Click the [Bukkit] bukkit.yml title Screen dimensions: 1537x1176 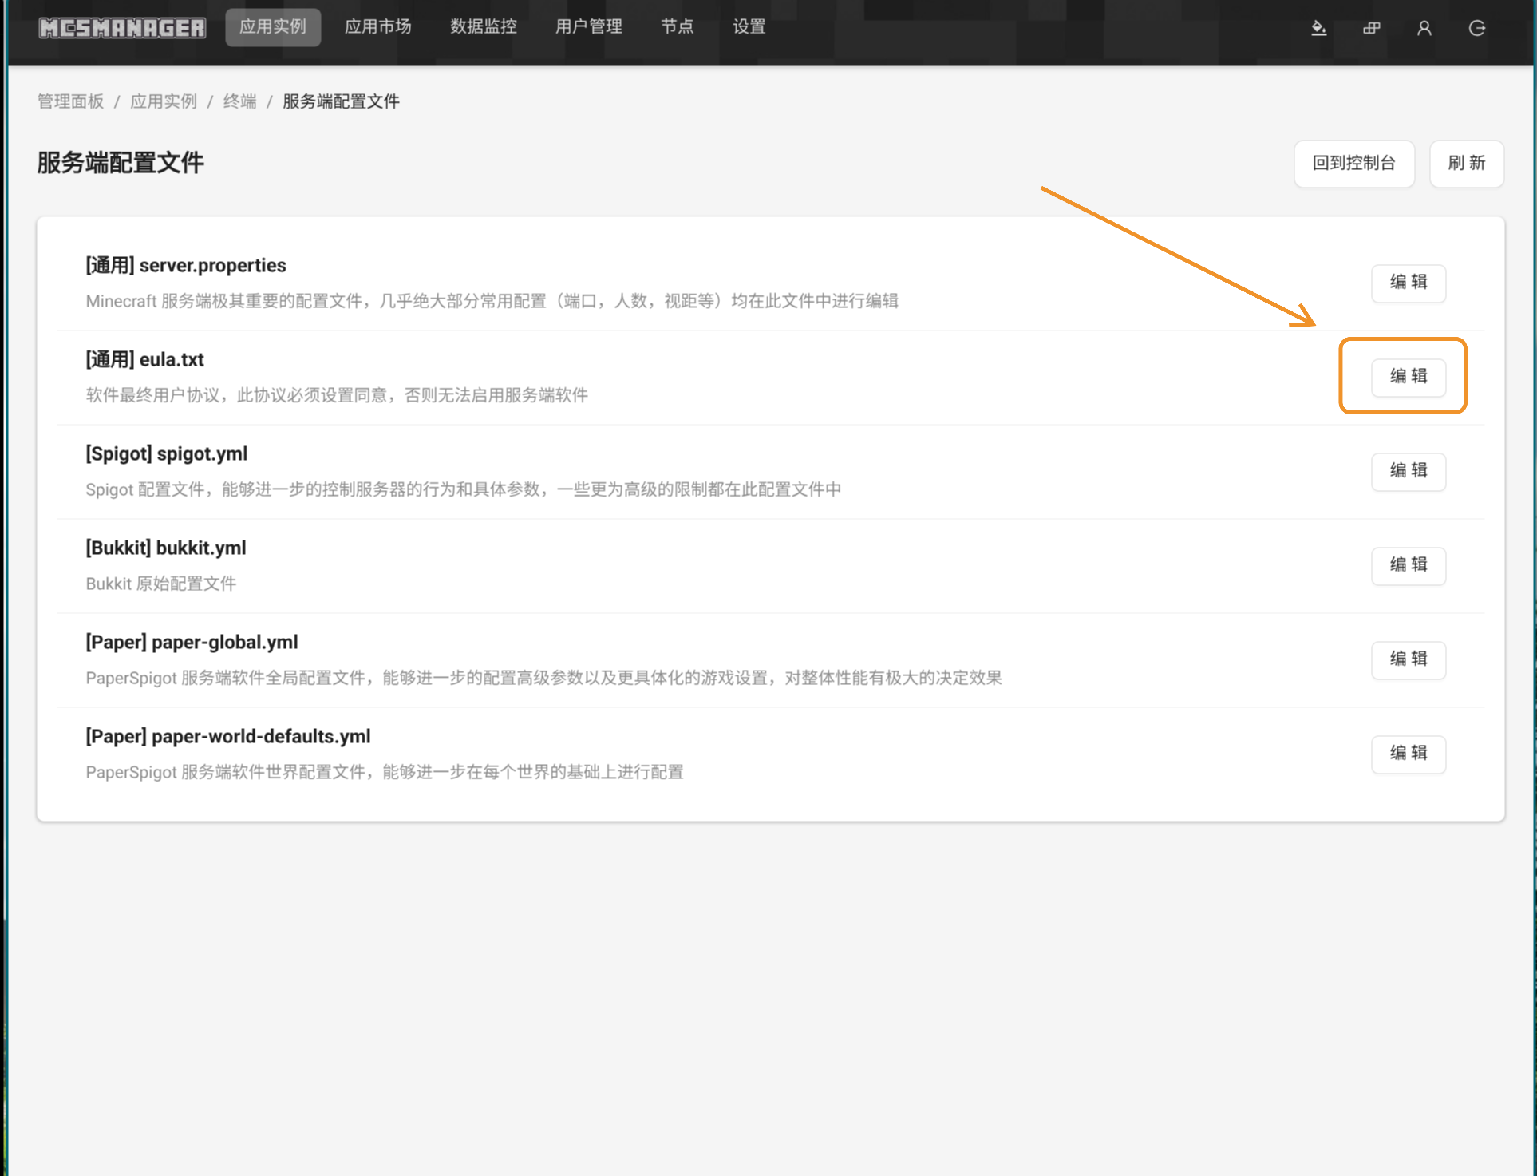coord(166,548)
